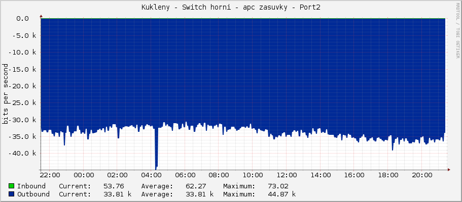The height and width of the screenshot is (202, 462).
Task: Select Inbound current value 53.76
Action: point(114,186)
